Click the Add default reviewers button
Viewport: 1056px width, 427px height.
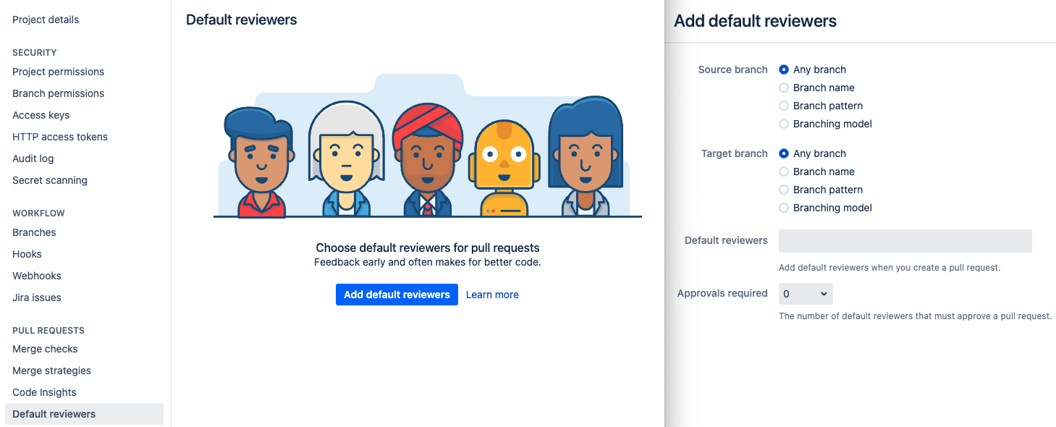[x=397, y=295]
